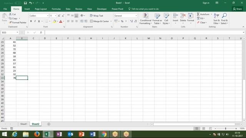Open the Fill dropdown

(201, 18)
